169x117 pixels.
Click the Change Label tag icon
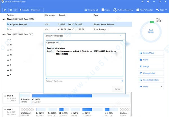[x=141, y=73]
